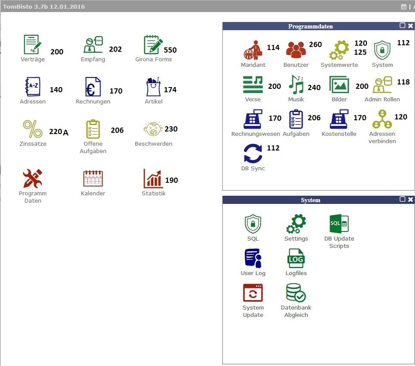
Task: Open Logfiles in System panel
Action: [296, 259]
